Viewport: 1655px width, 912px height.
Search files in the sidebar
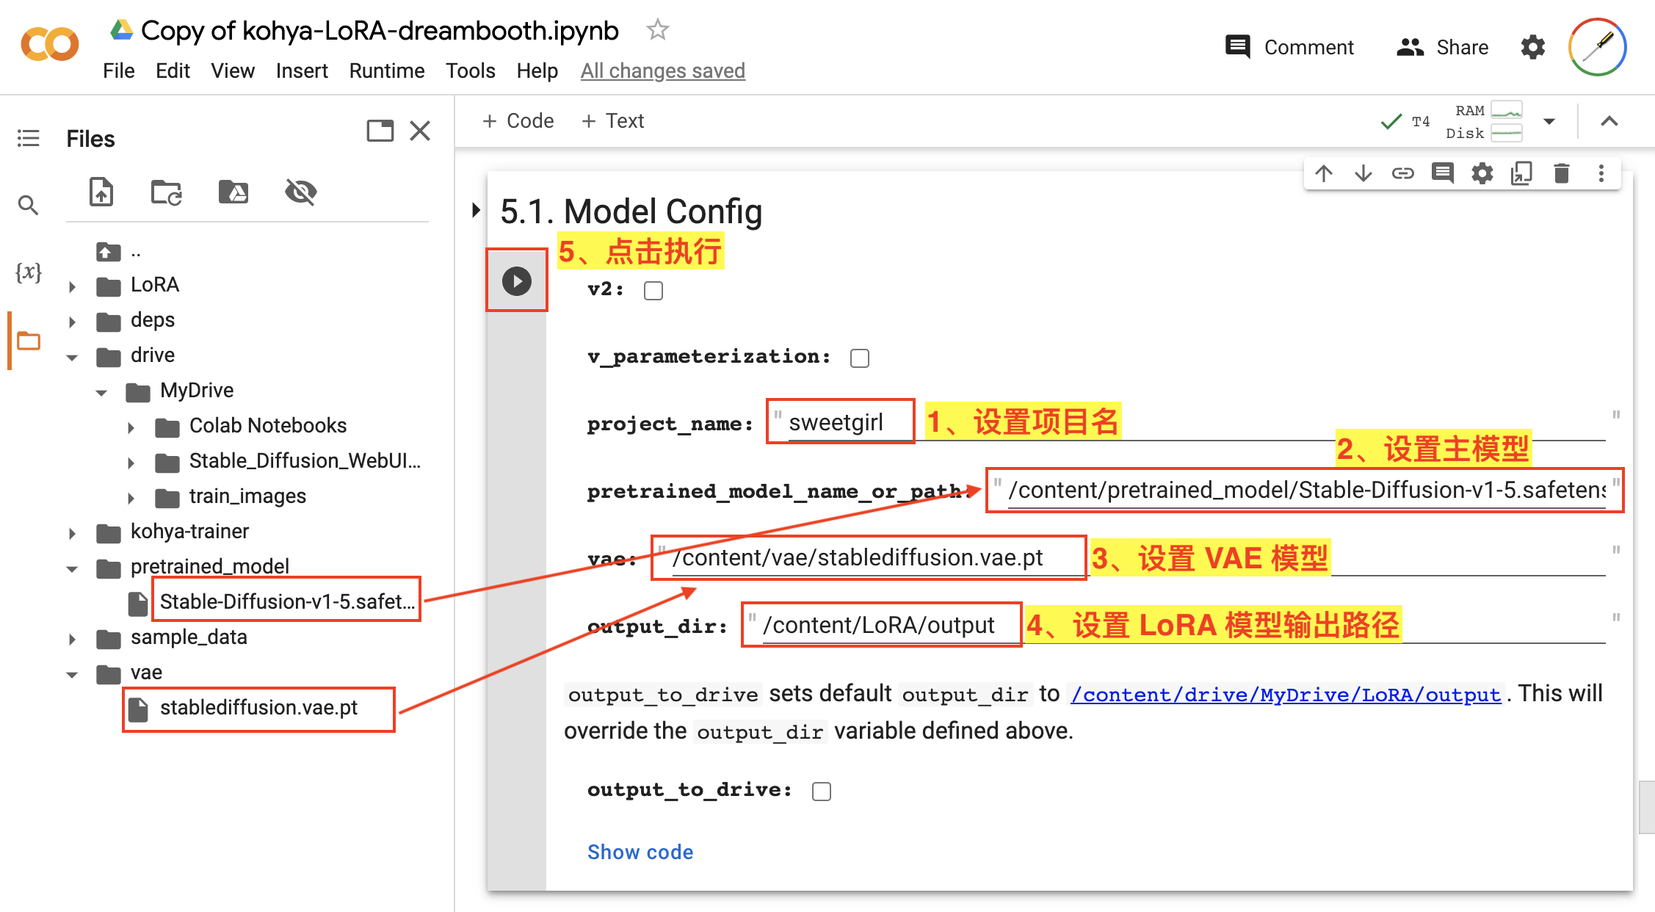tap(28, 206)
